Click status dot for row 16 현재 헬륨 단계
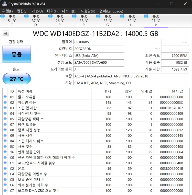The image size is (192, 195). click(5, 152)
